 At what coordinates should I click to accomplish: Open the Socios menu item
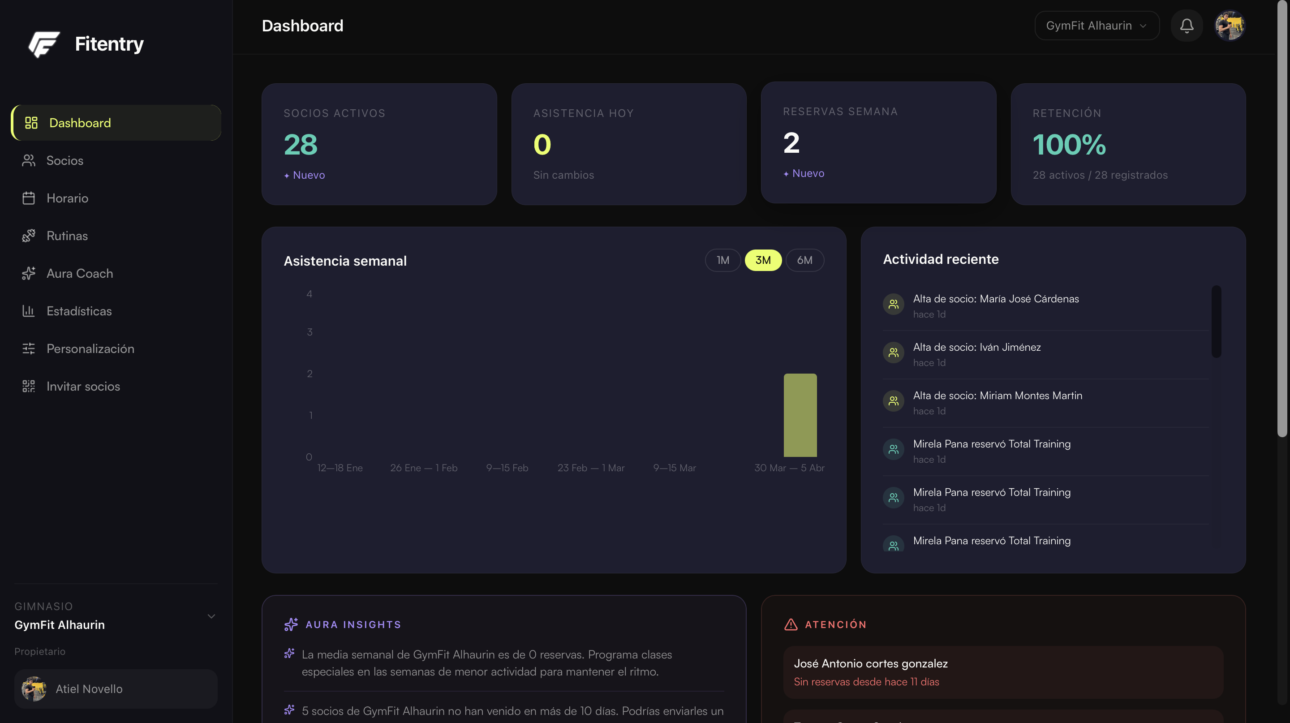pos(65,160)
